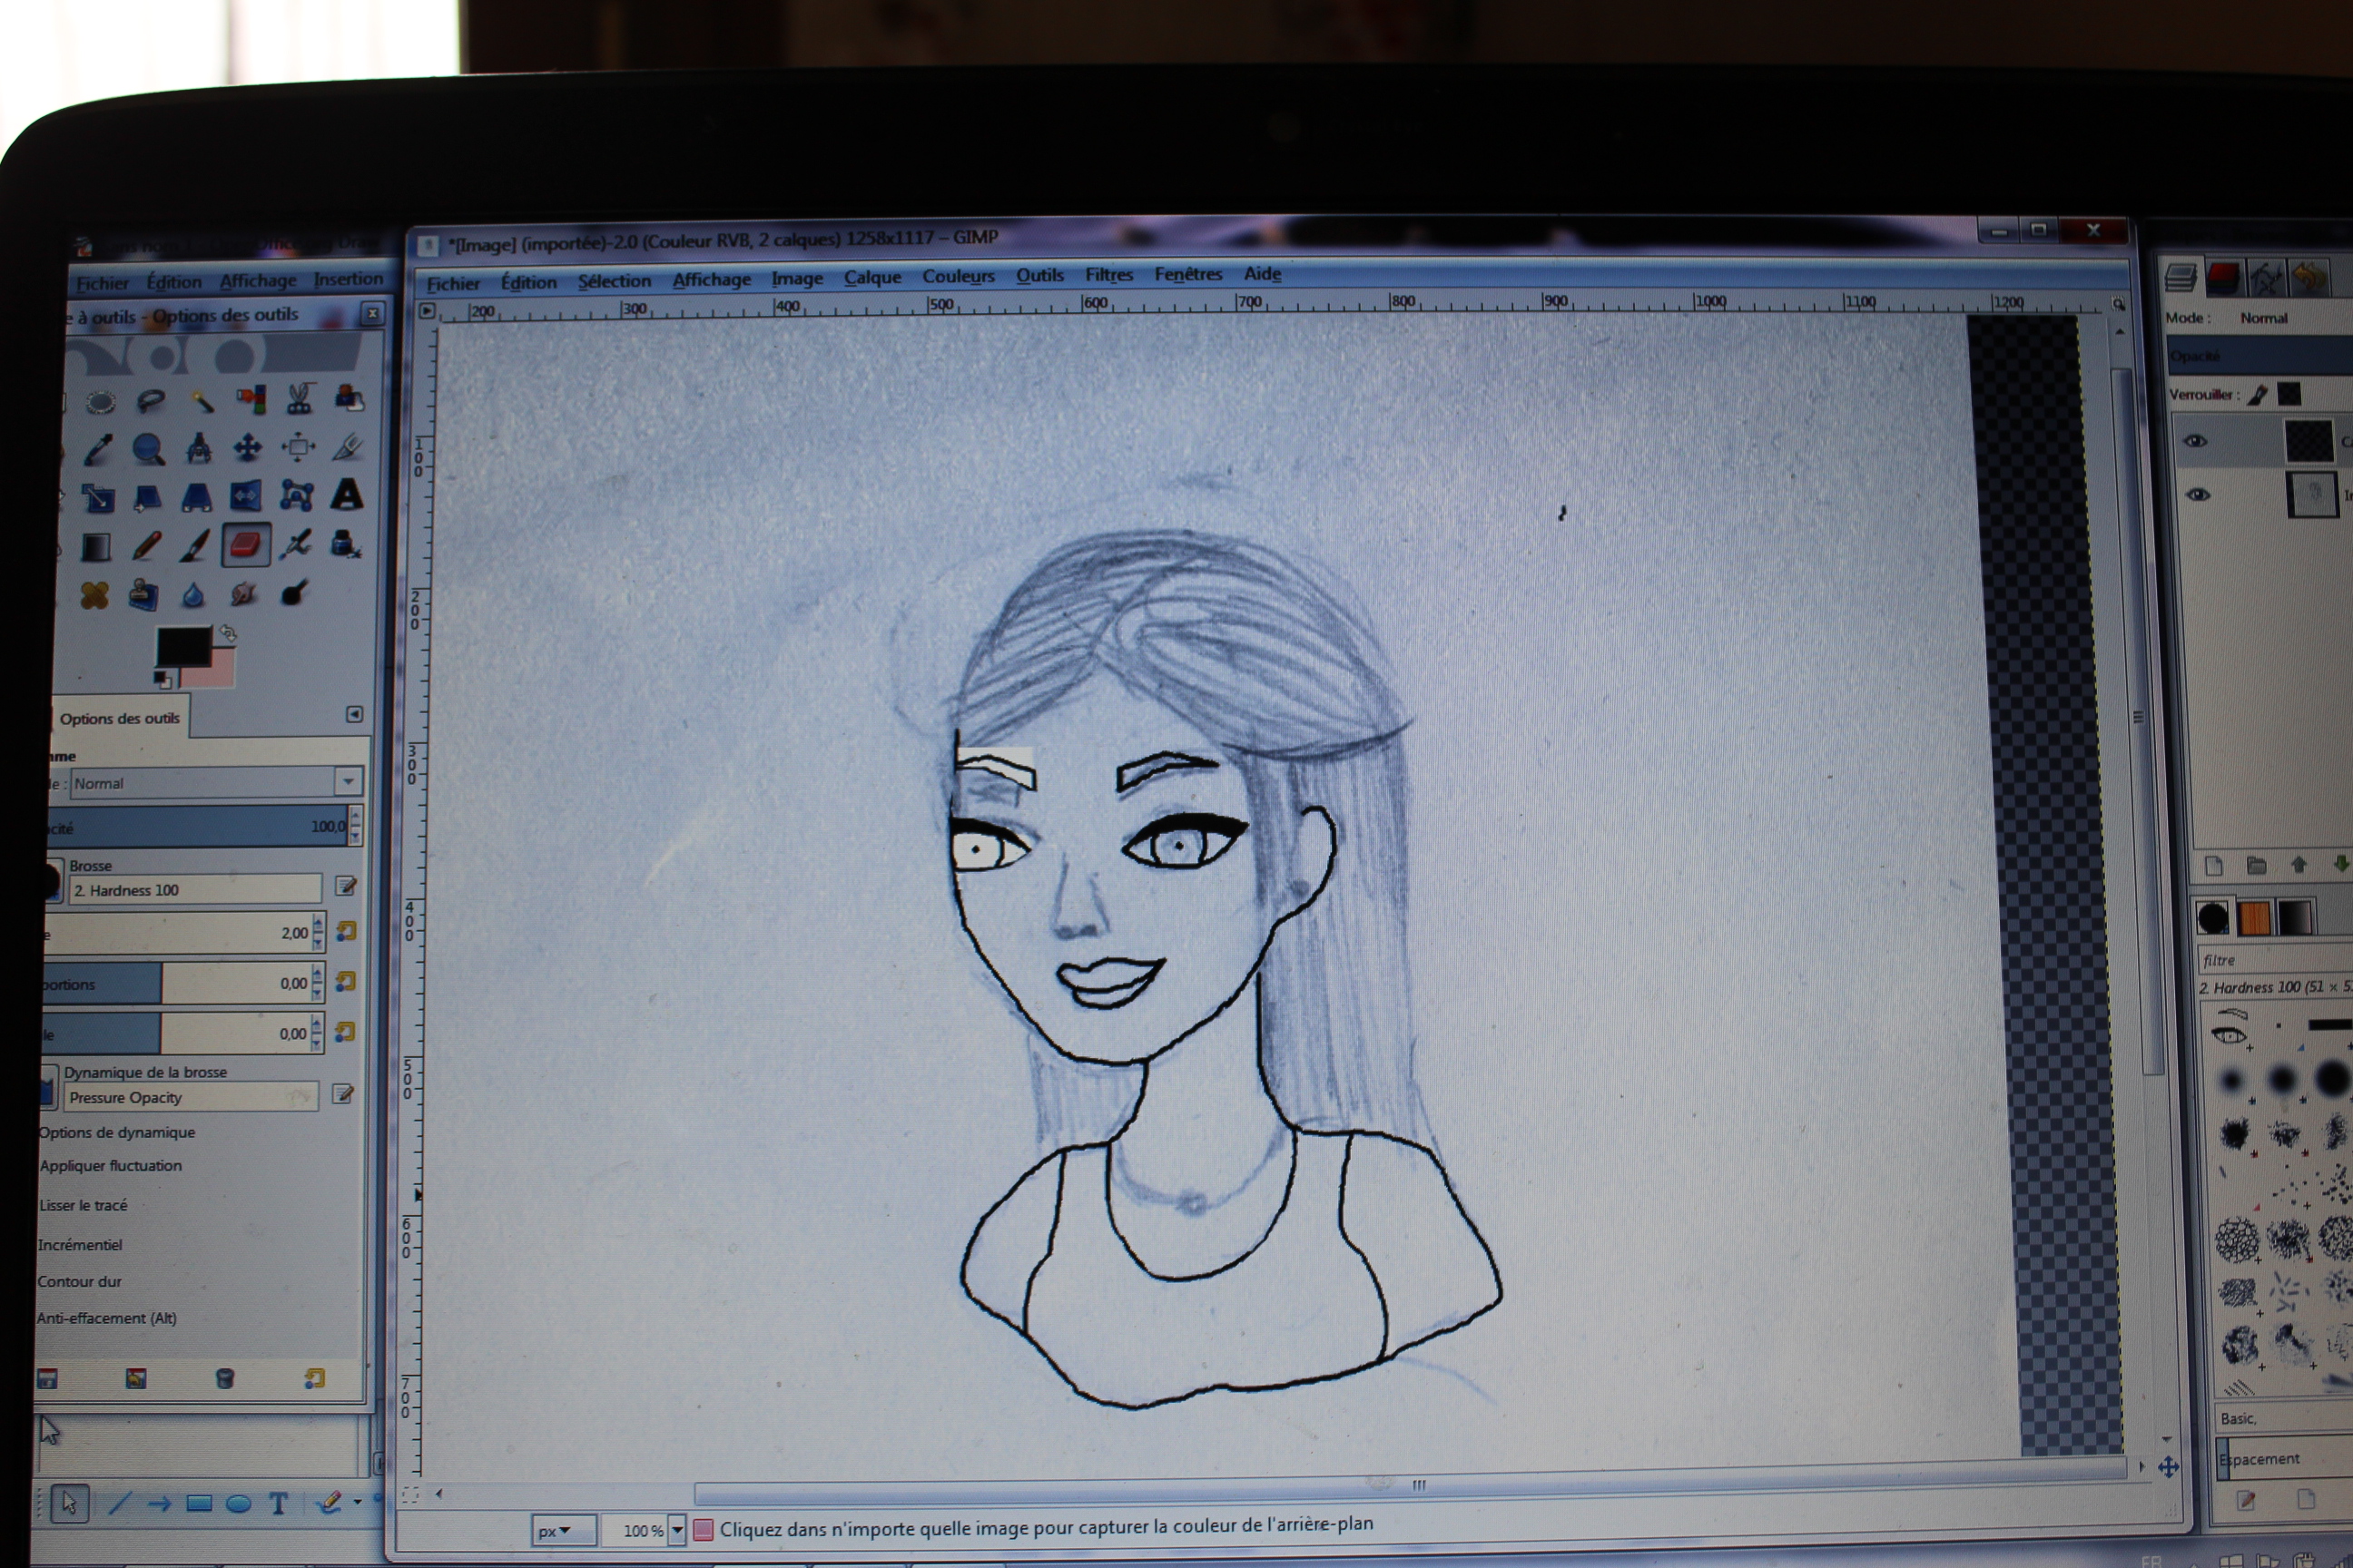This screenshot has width=2353, height=1568.
Task: Hide the top layer eye icon
Action: (x=2195, y=441)
